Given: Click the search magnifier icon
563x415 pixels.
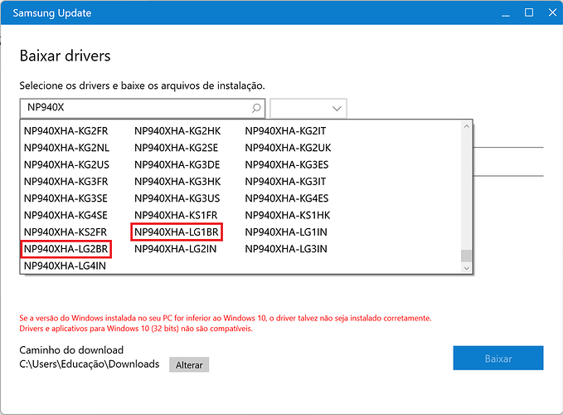Looking at the screenshot, I should (256, 108).
